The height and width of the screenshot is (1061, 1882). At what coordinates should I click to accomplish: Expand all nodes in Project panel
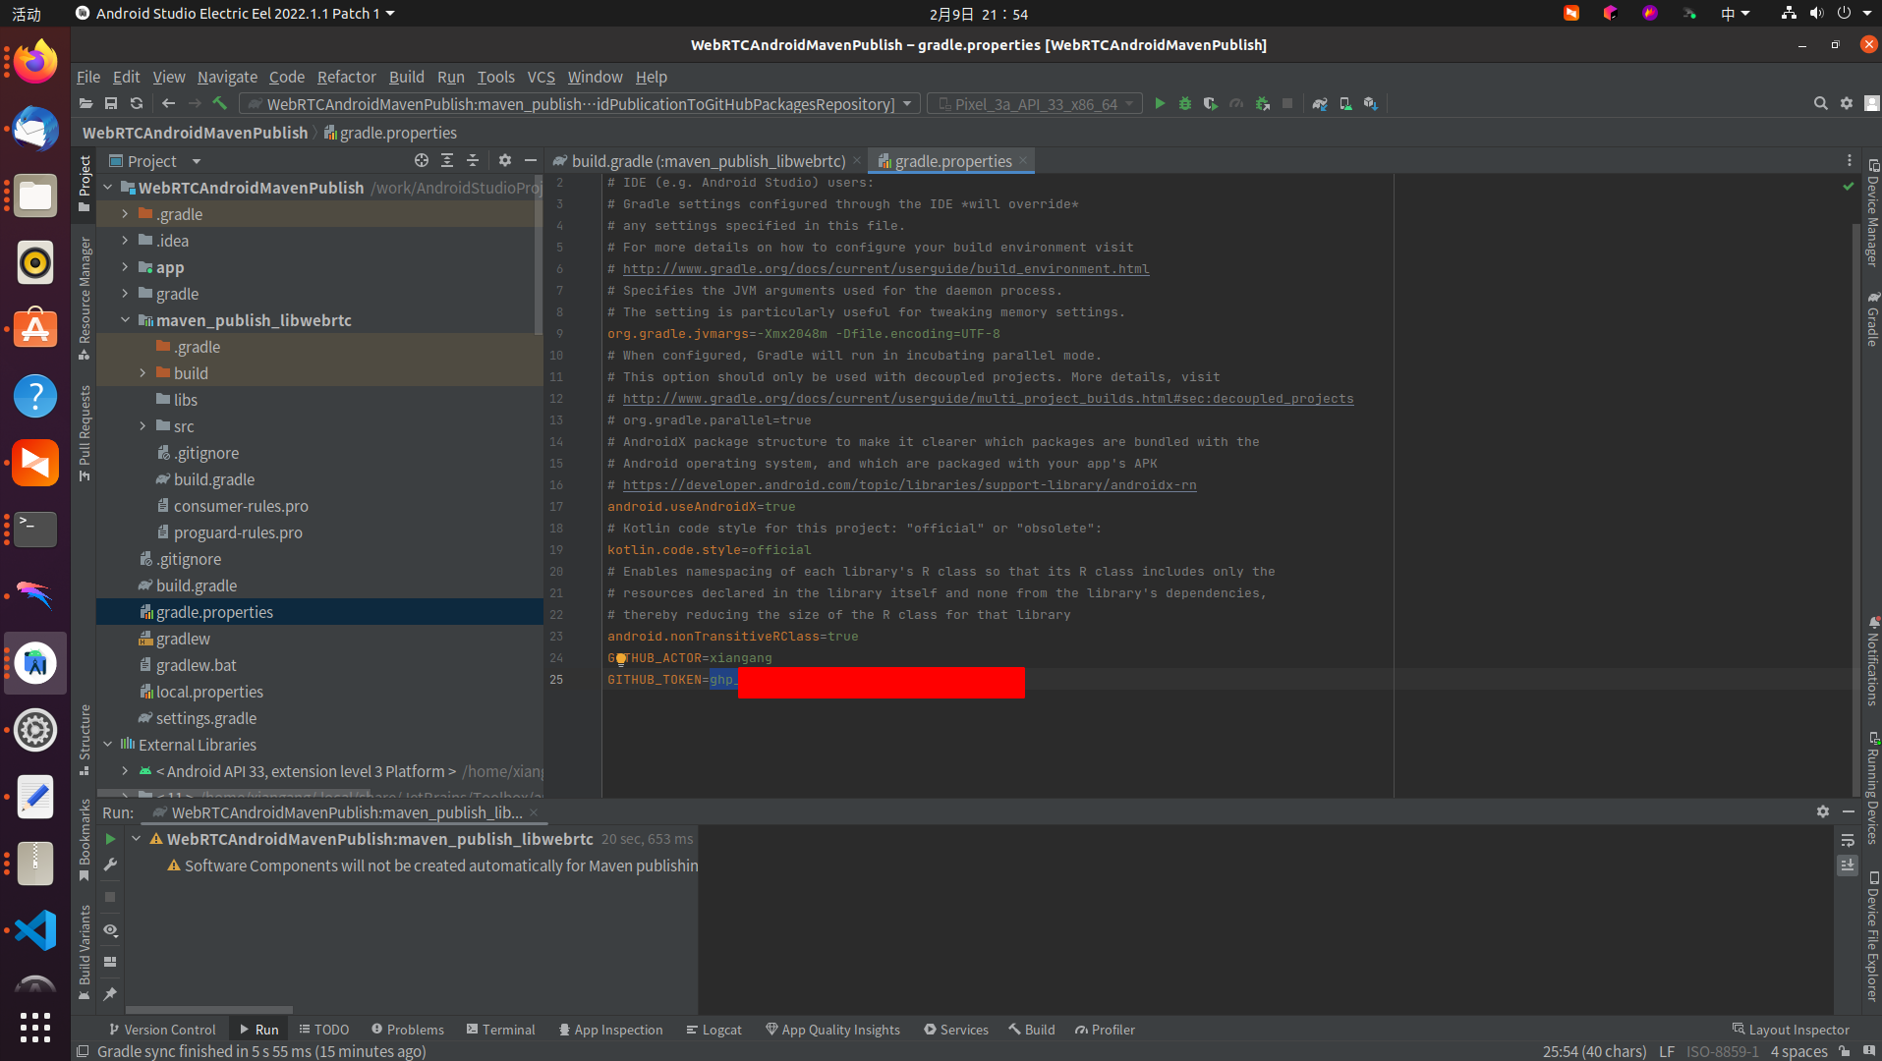[447, 161]
